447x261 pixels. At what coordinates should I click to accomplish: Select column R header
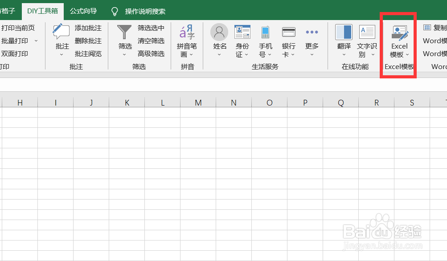[x=376, y=102]
